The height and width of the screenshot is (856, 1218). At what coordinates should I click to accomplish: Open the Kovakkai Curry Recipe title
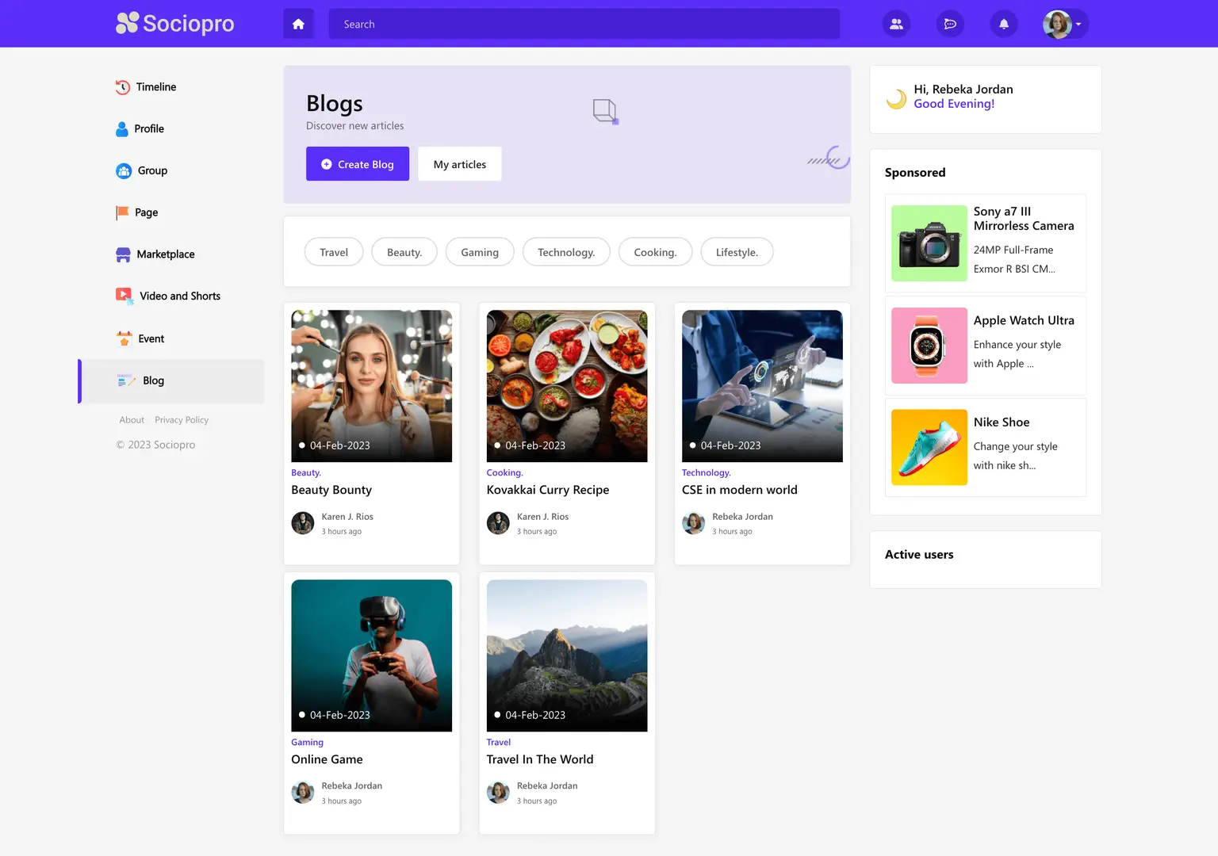click(548, 490)
